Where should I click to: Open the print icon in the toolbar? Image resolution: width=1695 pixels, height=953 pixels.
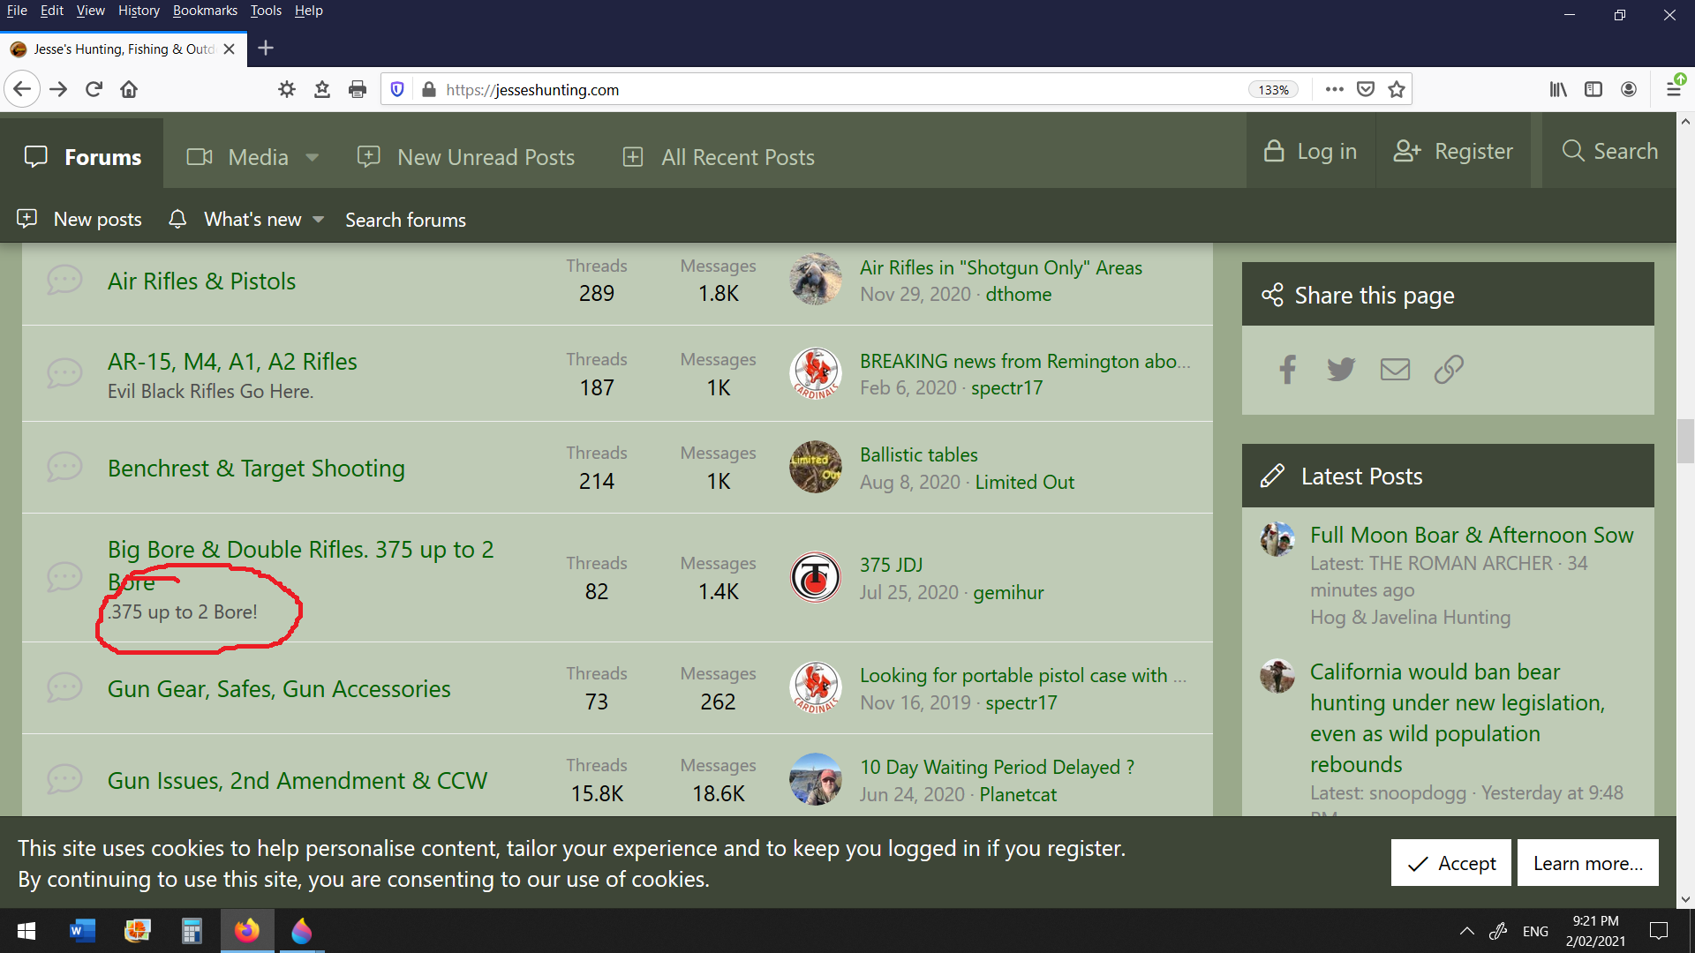tap(358, 88)
